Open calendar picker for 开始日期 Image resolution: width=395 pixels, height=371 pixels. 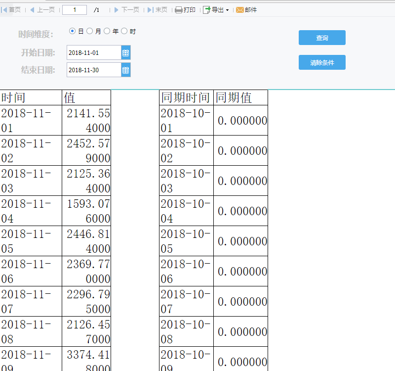[126, 52]
